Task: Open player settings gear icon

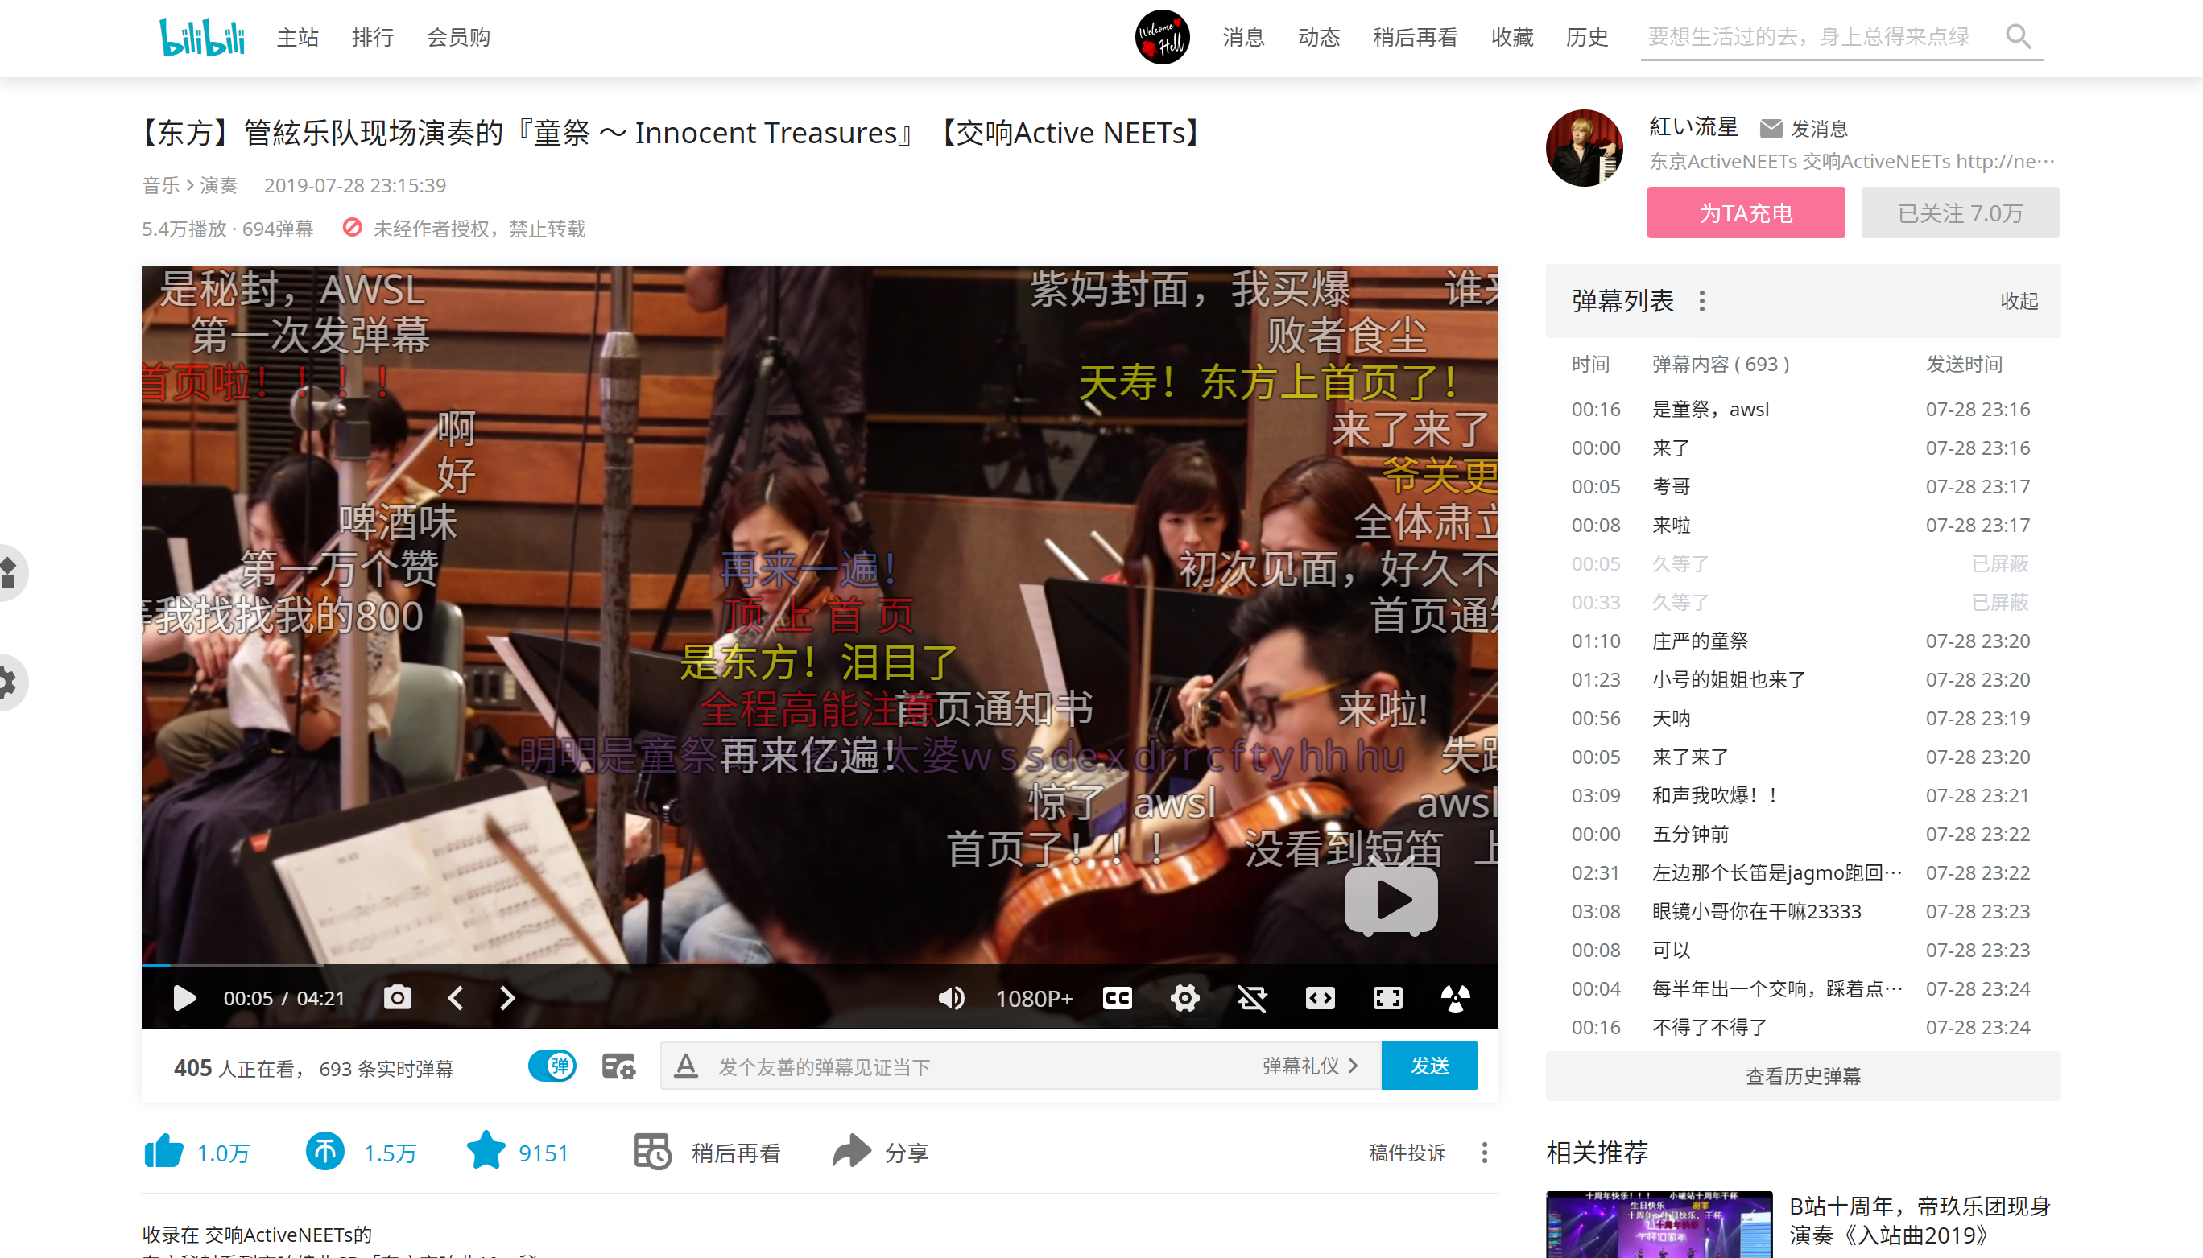Action: (1184, 998)
